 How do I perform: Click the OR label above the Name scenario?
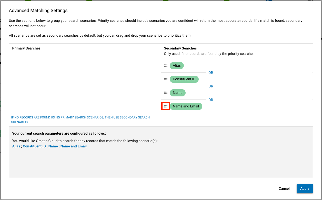coord(211,86)
